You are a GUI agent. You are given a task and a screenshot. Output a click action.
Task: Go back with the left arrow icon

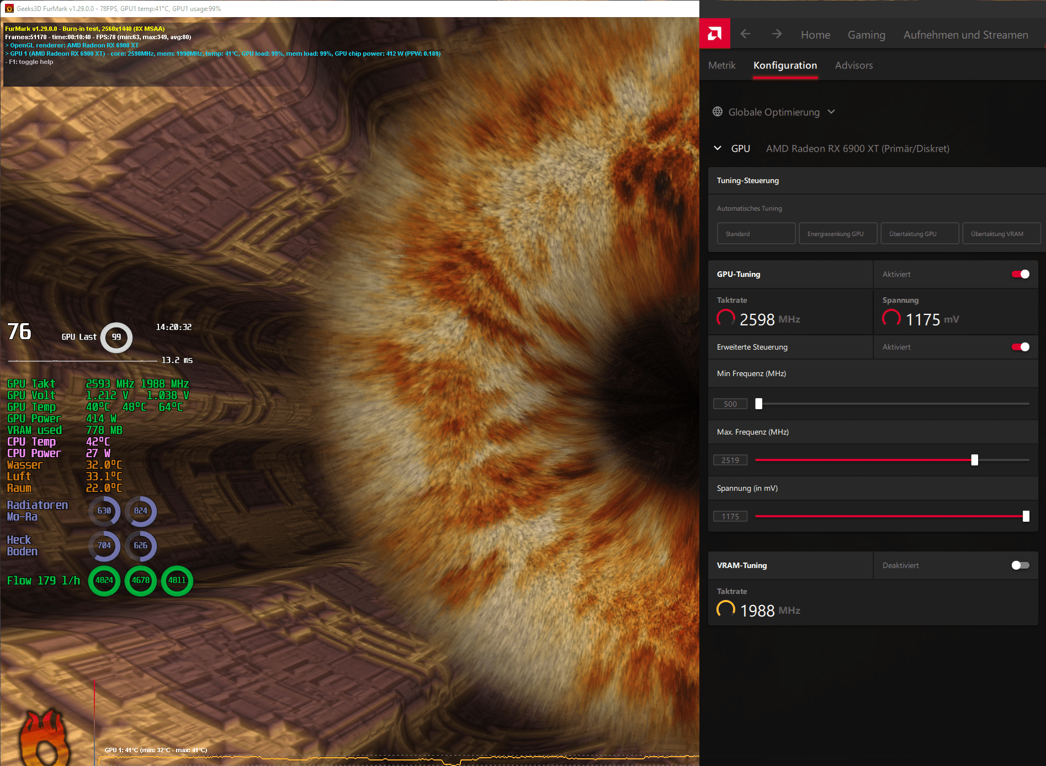tap(745, 34)
